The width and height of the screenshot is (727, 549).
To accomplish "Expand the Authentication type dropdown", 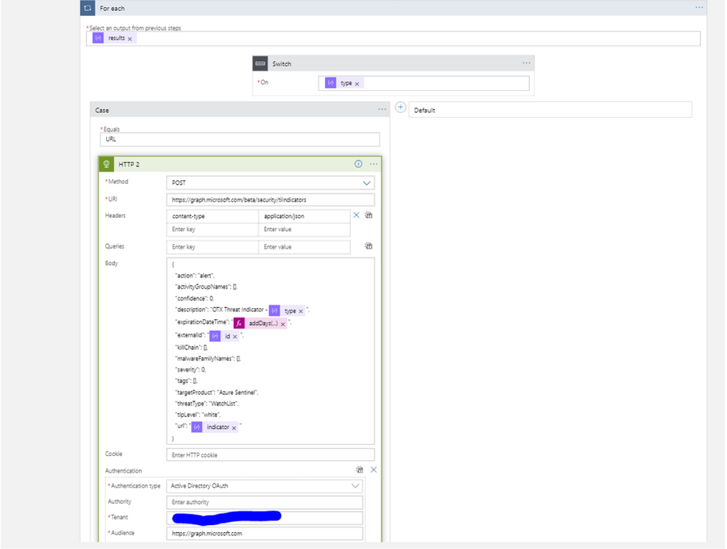I will [355, 486].
